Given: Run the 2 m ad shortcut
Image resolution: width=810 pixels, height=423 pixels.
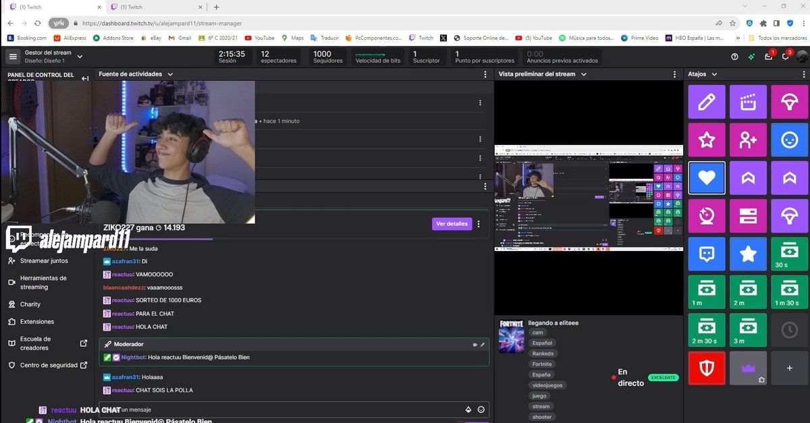Looking at the screenshot, I should coord(748,292).
